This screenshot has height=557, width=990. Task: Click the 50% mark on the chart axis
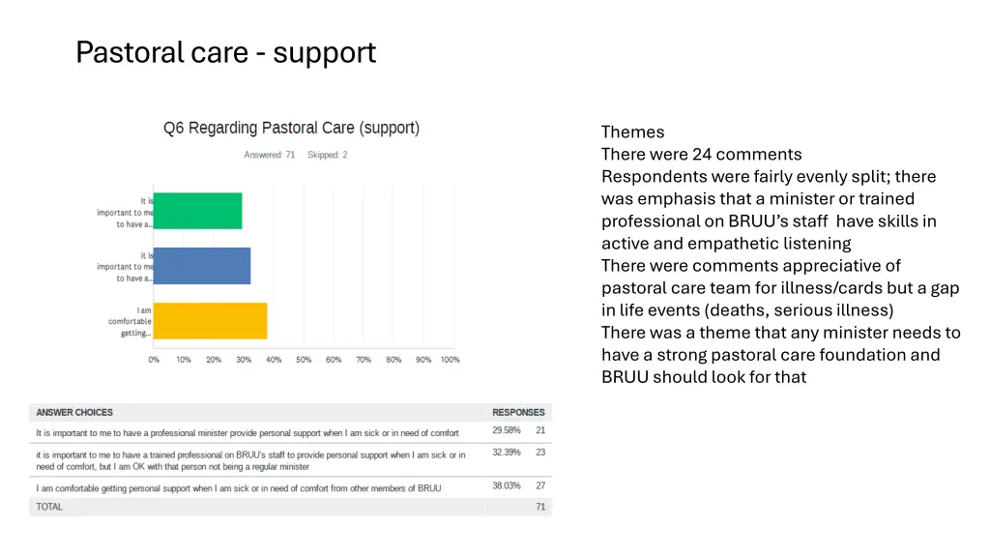[304, 361]
